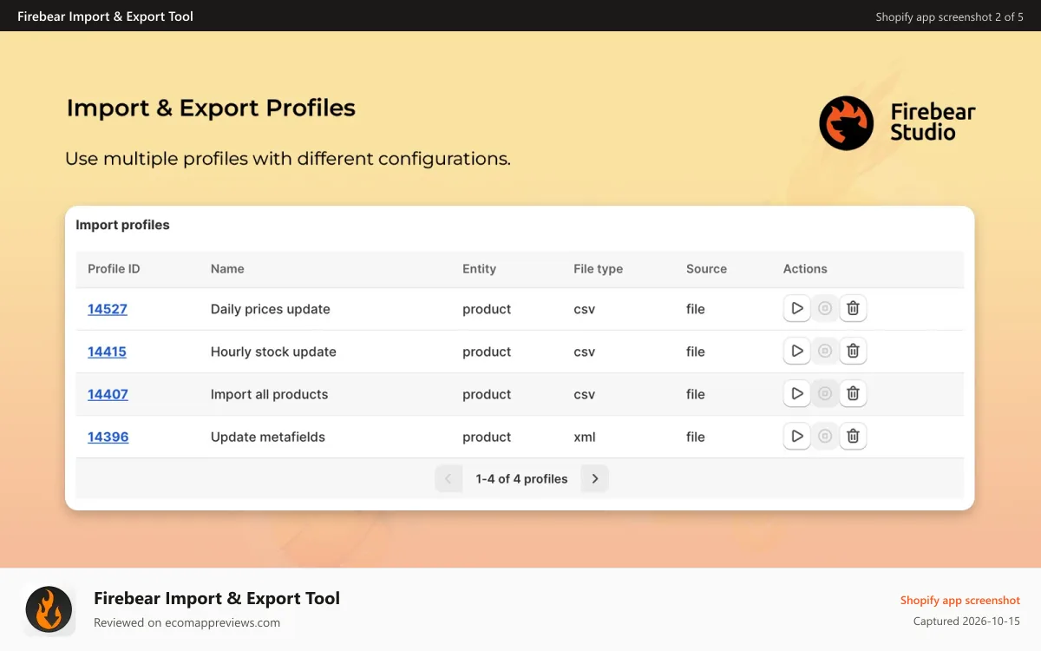The height and width of the screenshot is (651, 1041).
Task: Click the Name column header
Action: (x=227, y=269)
